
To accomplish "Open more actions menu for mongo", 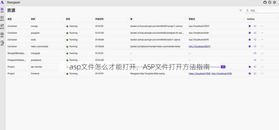I will tap(262, 26).
